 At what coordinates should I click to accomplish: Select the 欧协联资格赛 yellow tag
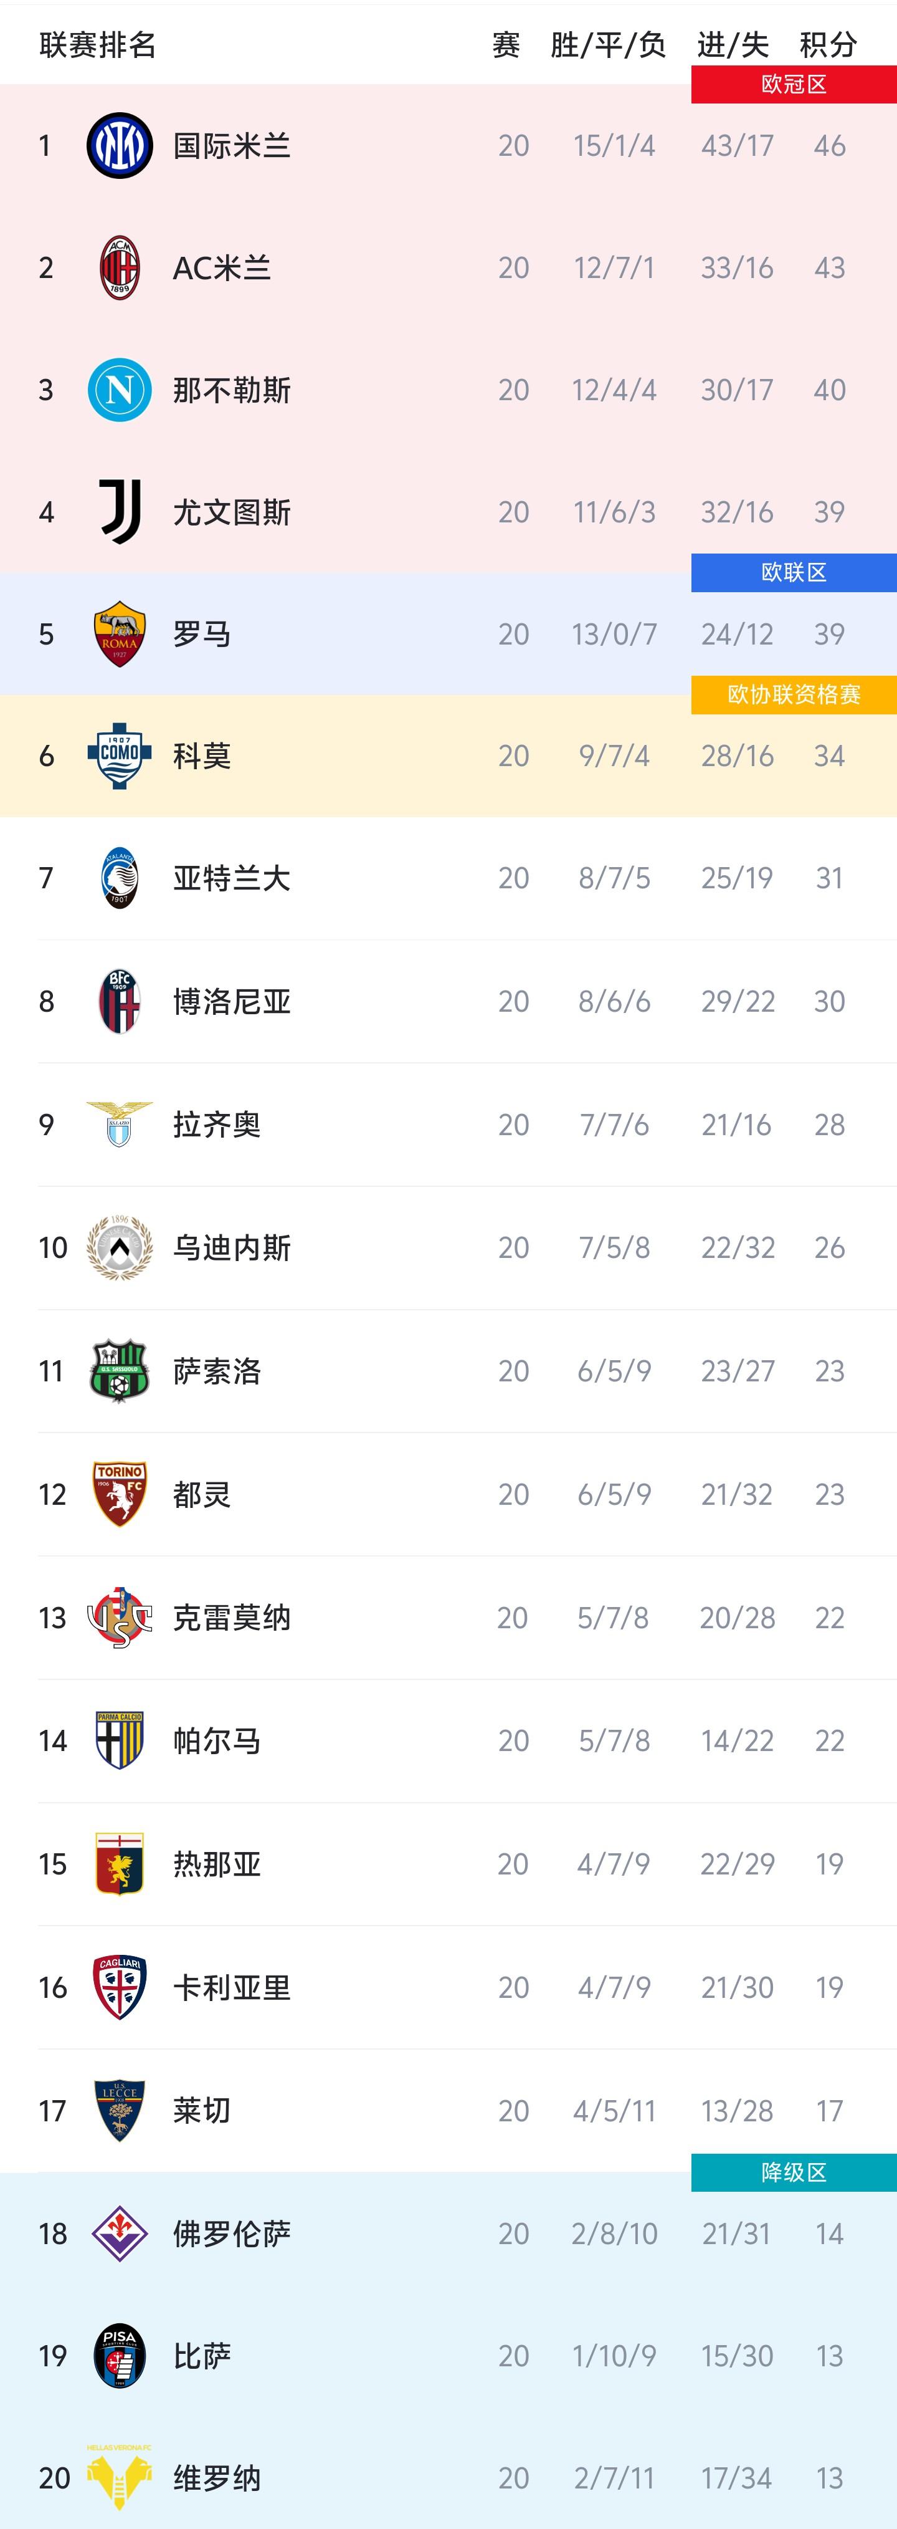[x=793, y=695]
